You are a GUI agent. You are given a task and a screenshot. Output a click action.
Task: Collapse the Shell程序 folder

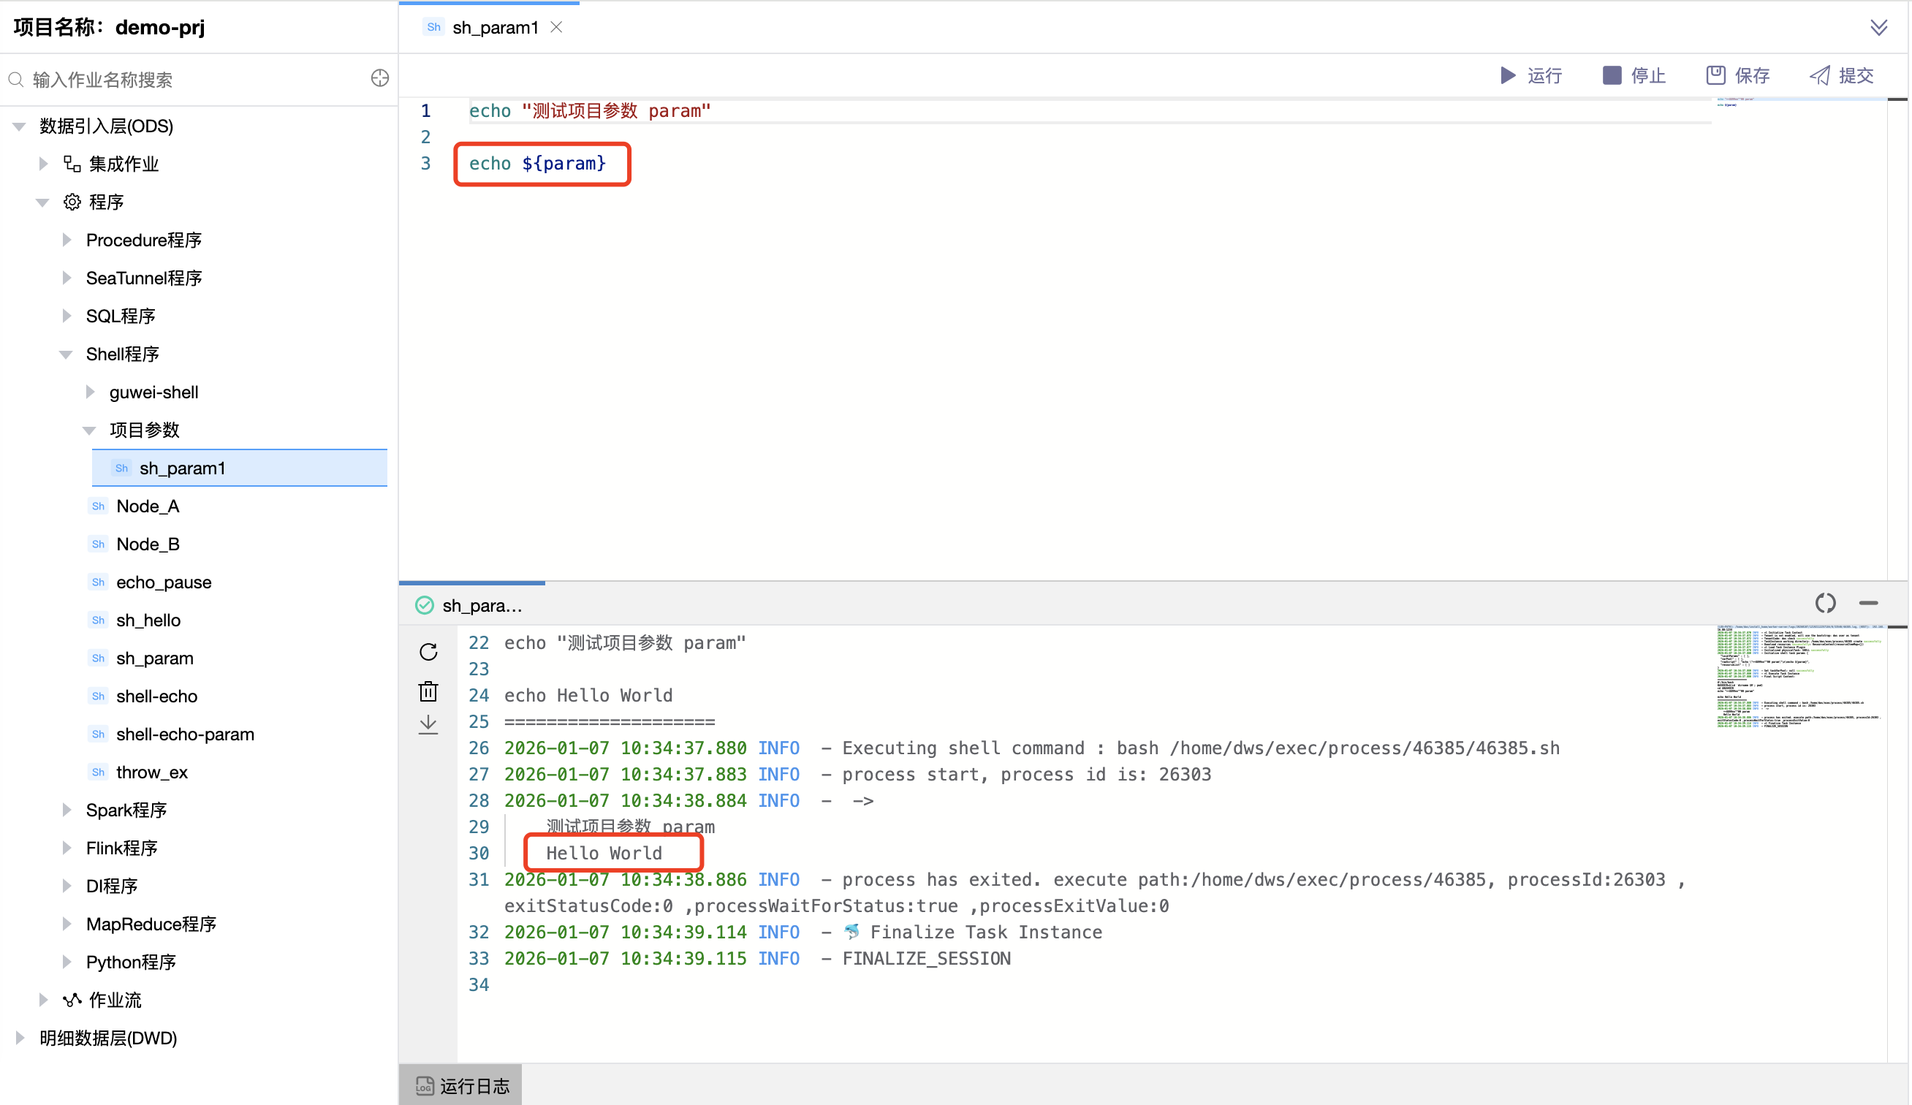point(66,354)
